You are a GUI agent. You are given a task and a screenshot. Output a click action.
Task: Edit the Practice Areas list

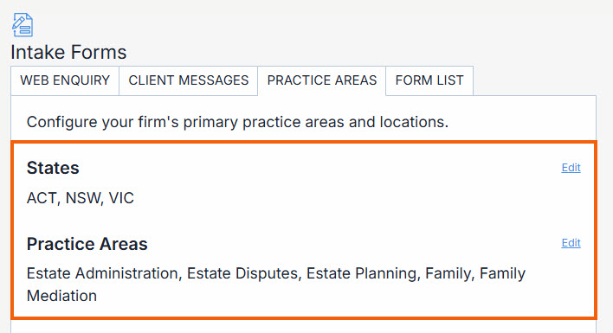[571, 243]
